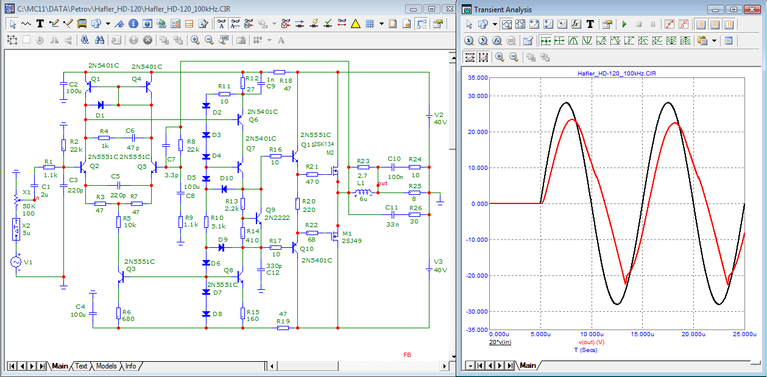Click the Text T tool in Transient Analysis
767x377 pixels.
(x=590, y=24)
